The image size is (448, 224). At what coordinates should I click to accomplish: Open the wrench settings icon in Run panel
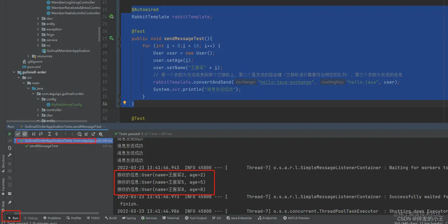10,155
